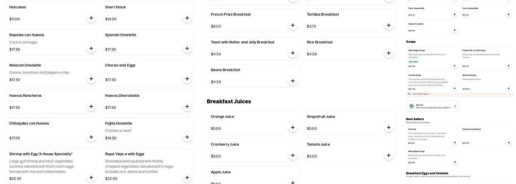Show info for $10 off offer
The width and height of the screenshot is (516, 184).
click(x=455, y=106)
